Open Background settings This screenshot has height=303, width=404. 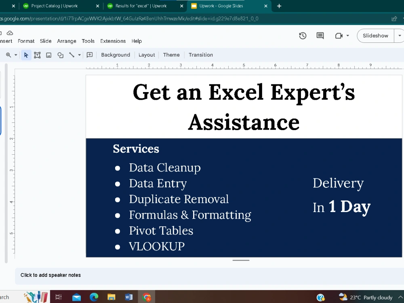click(116, 55)
